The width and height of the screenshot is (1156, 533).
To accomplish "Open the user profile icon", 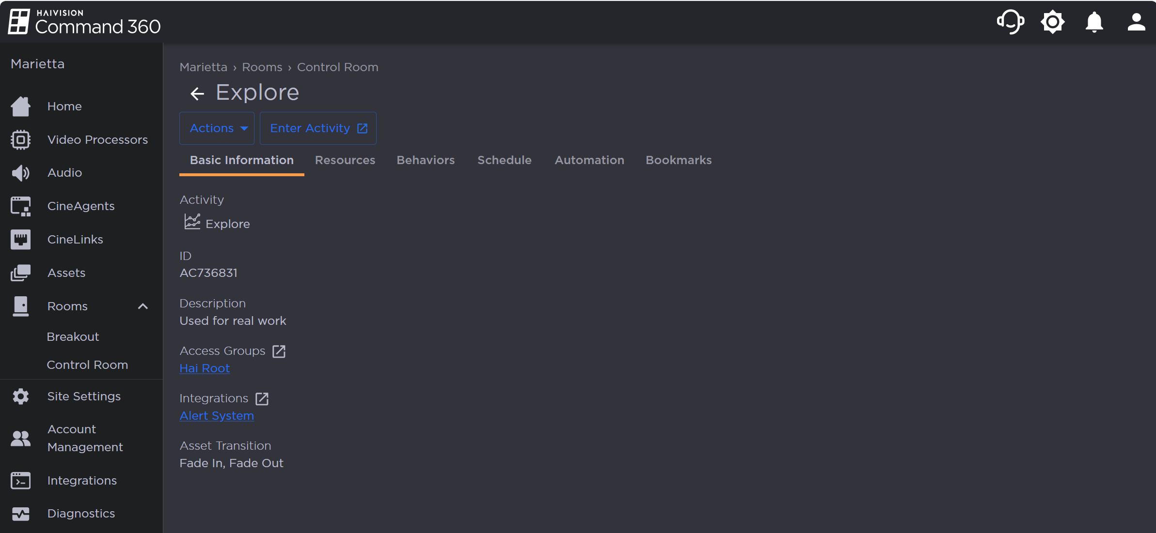I will pyautogui.click(x=1136, y=22).
